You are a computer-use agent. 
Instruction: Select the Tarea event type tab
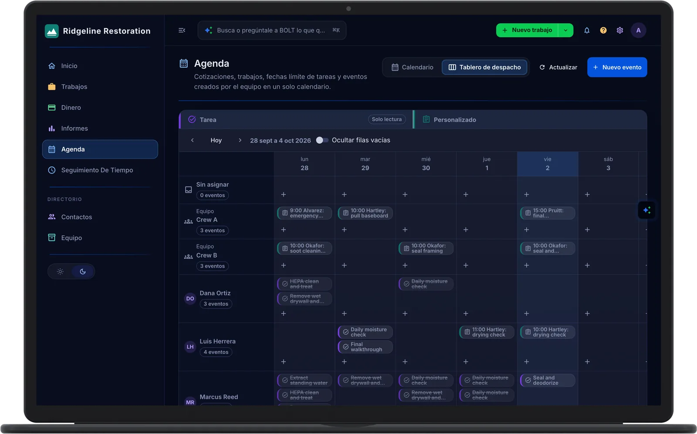pos(296,119)
